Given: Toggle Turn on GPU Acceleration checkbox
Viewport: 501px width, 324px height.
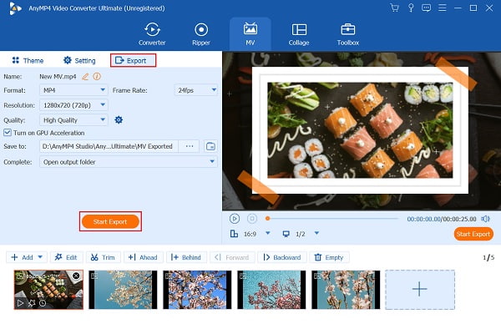Looking at the screenshot, I should click(x=8, y=133).
